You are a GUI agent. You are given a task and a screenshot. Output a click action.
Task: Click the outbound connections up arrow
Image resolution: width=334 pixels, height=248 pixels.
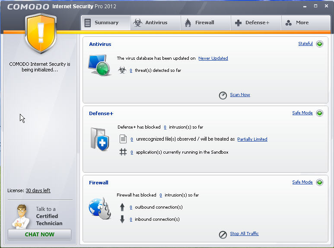(122, 207)
